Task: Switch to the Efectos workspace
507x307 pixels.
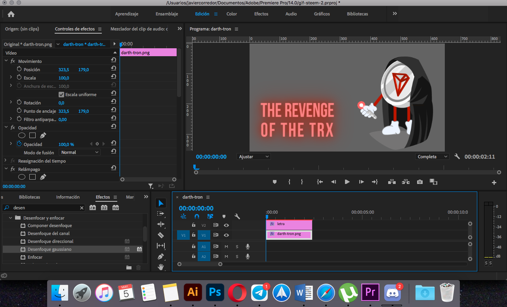Action: [x=261, y=14]
